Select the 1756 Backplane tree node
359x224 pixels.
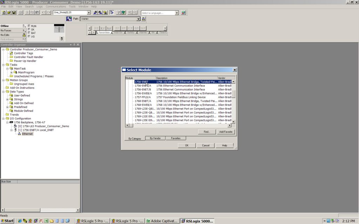[29, 122]
